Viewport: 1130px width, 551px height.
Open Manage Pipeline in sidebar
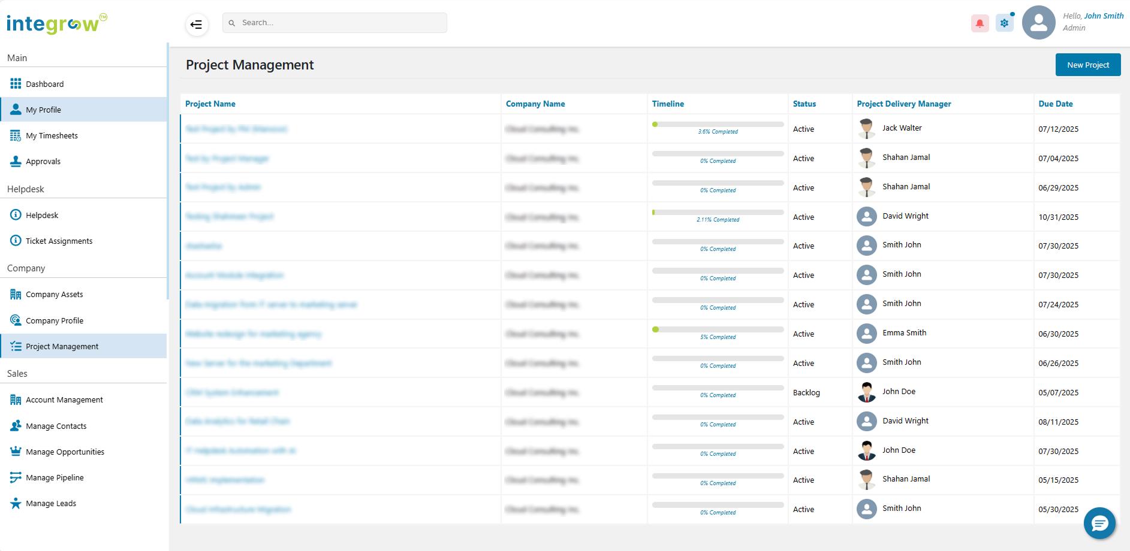[55, 477]
